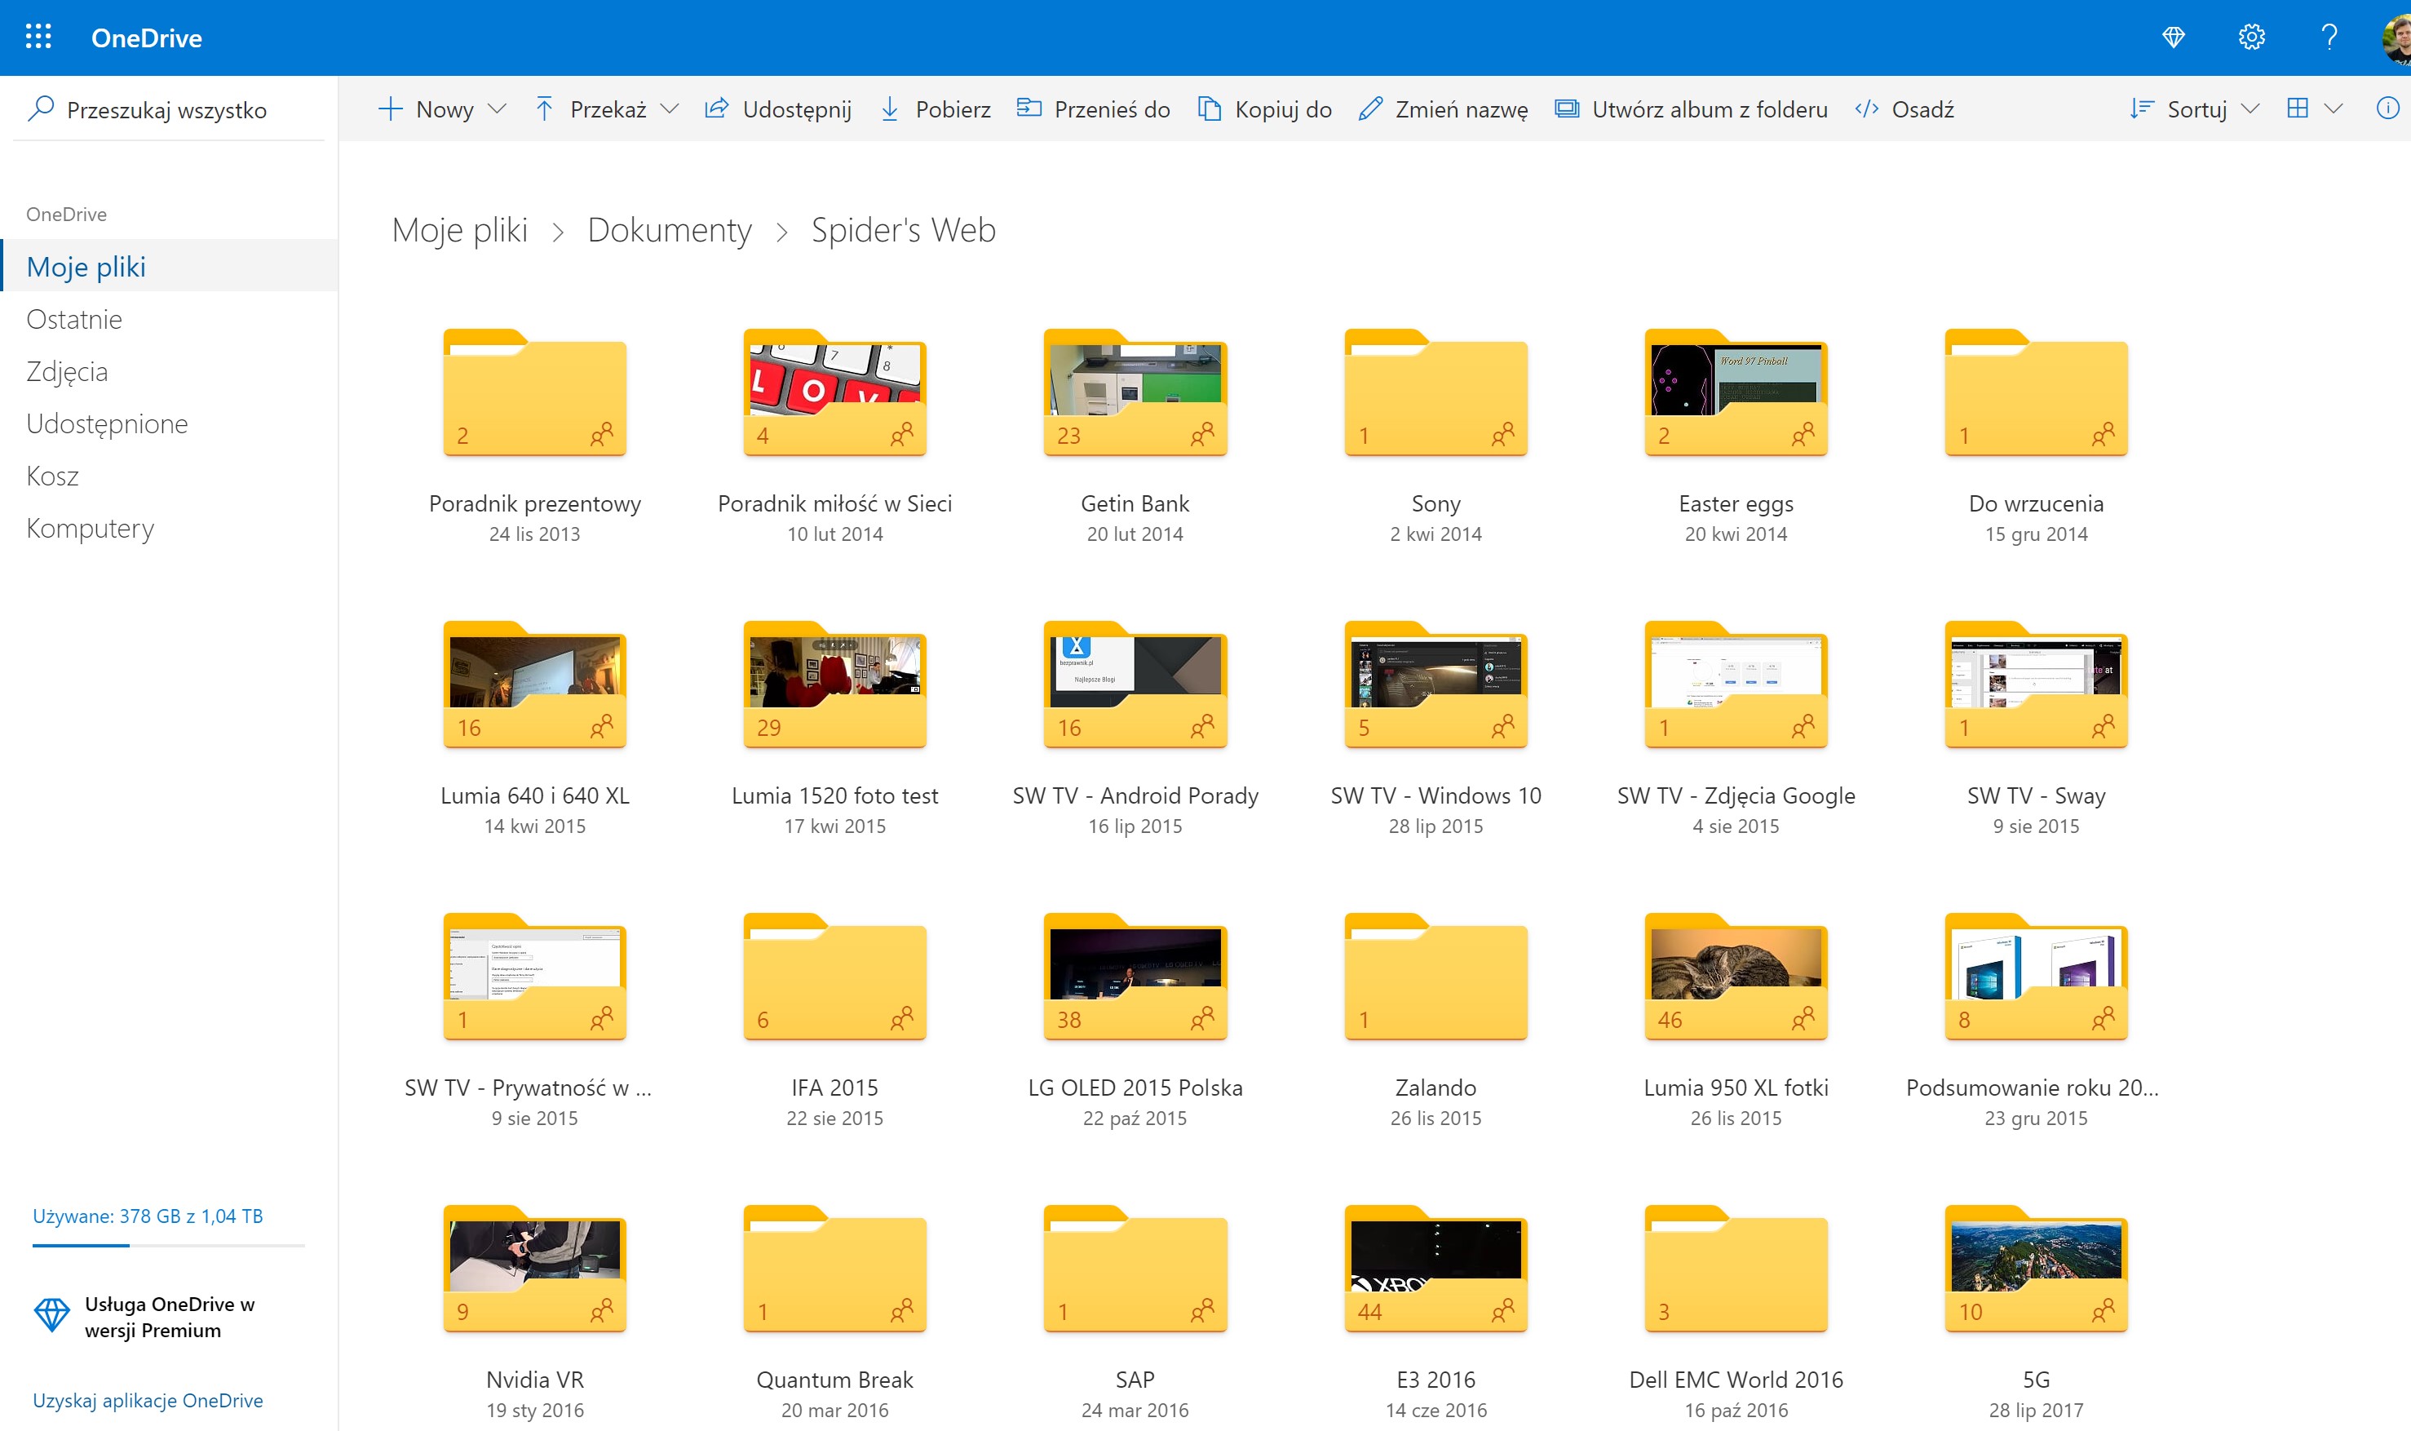Open Kosz recycle bin in sidebar

[52, 476]
